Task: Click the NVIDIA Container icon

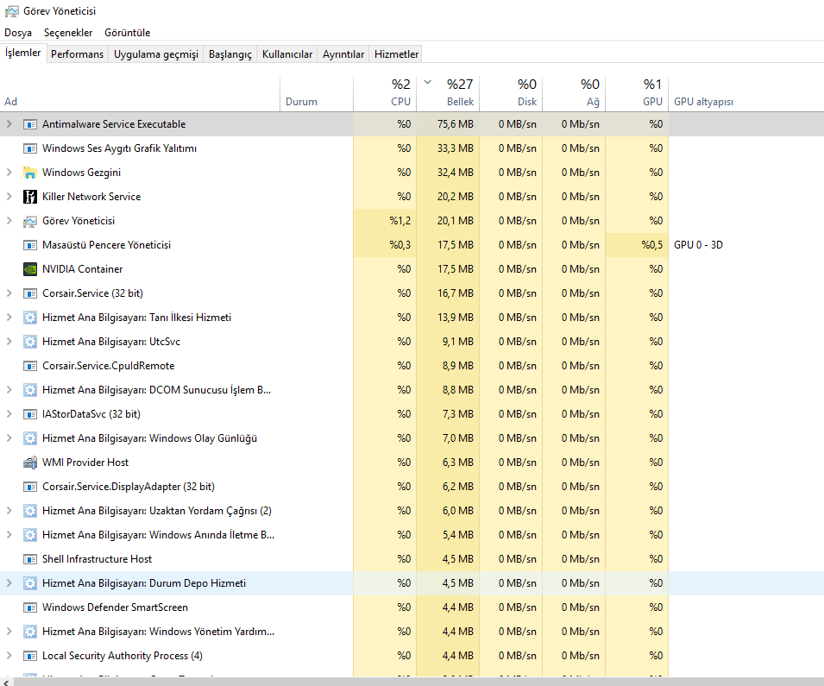Action: [30, 270]
